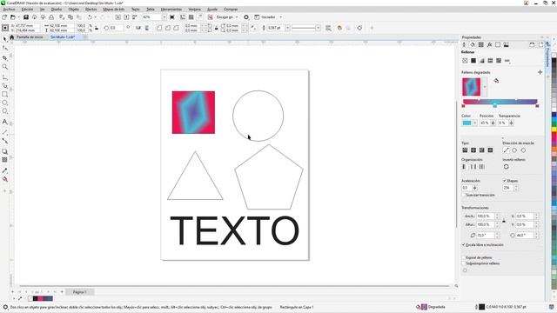Select the Text tool (A)
The height and width of the screenshot is (313, 557).
[x=4, y=122]
